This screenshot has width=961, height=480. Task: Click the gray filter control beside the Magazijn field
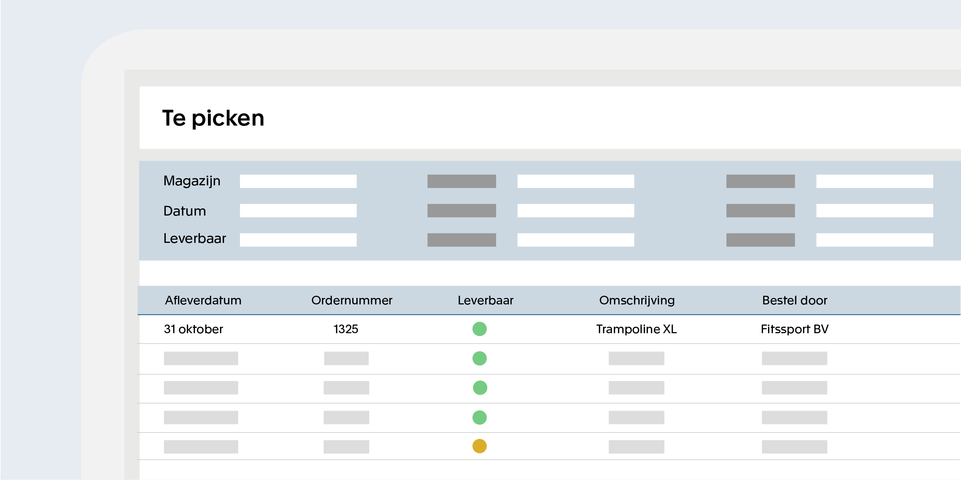pos(462,181)
